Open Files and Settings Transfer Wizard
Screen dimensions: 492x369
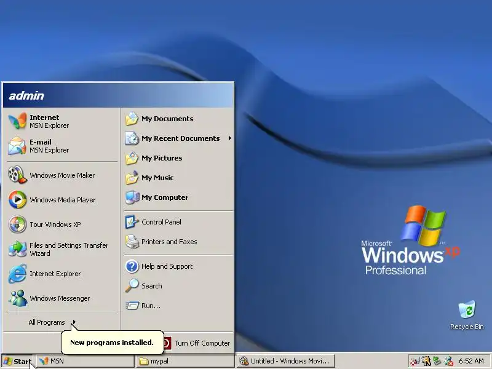(x=61, y=249)
